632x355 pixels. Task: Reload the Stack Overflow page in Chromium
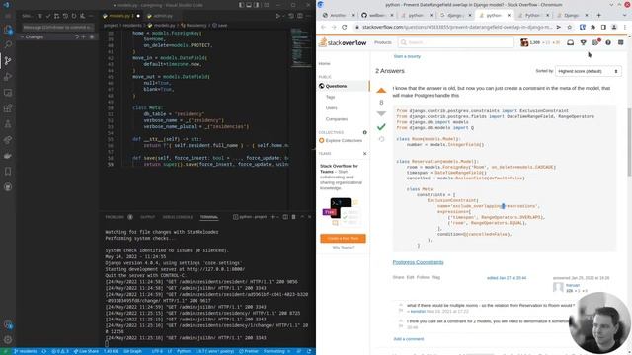[x=344, y=27]
